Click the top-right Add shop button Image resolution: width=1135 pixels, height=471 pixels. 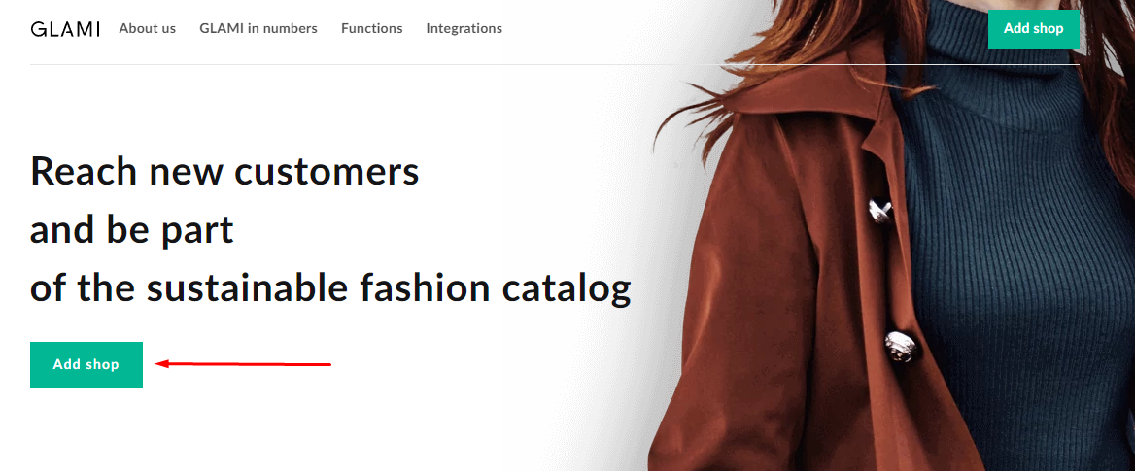(x=1034, y=29)
